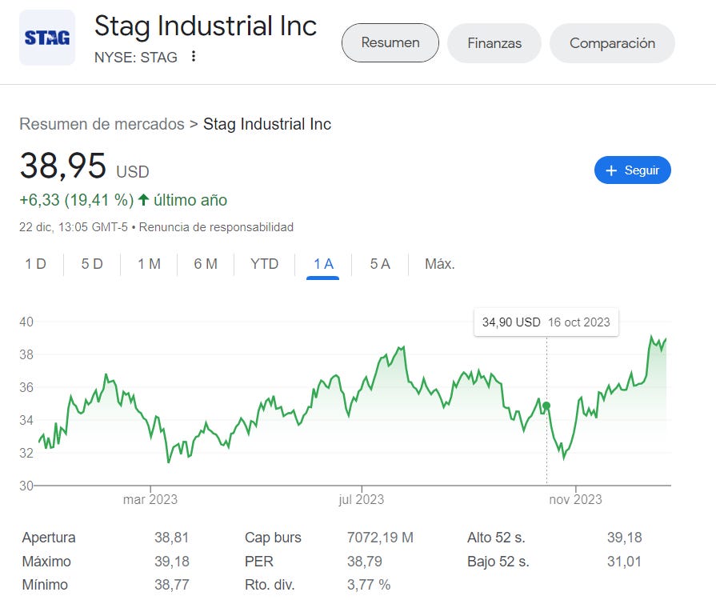Click the NYSE: STAG ticker label
The image size is (716, 600).
point(136,57)
